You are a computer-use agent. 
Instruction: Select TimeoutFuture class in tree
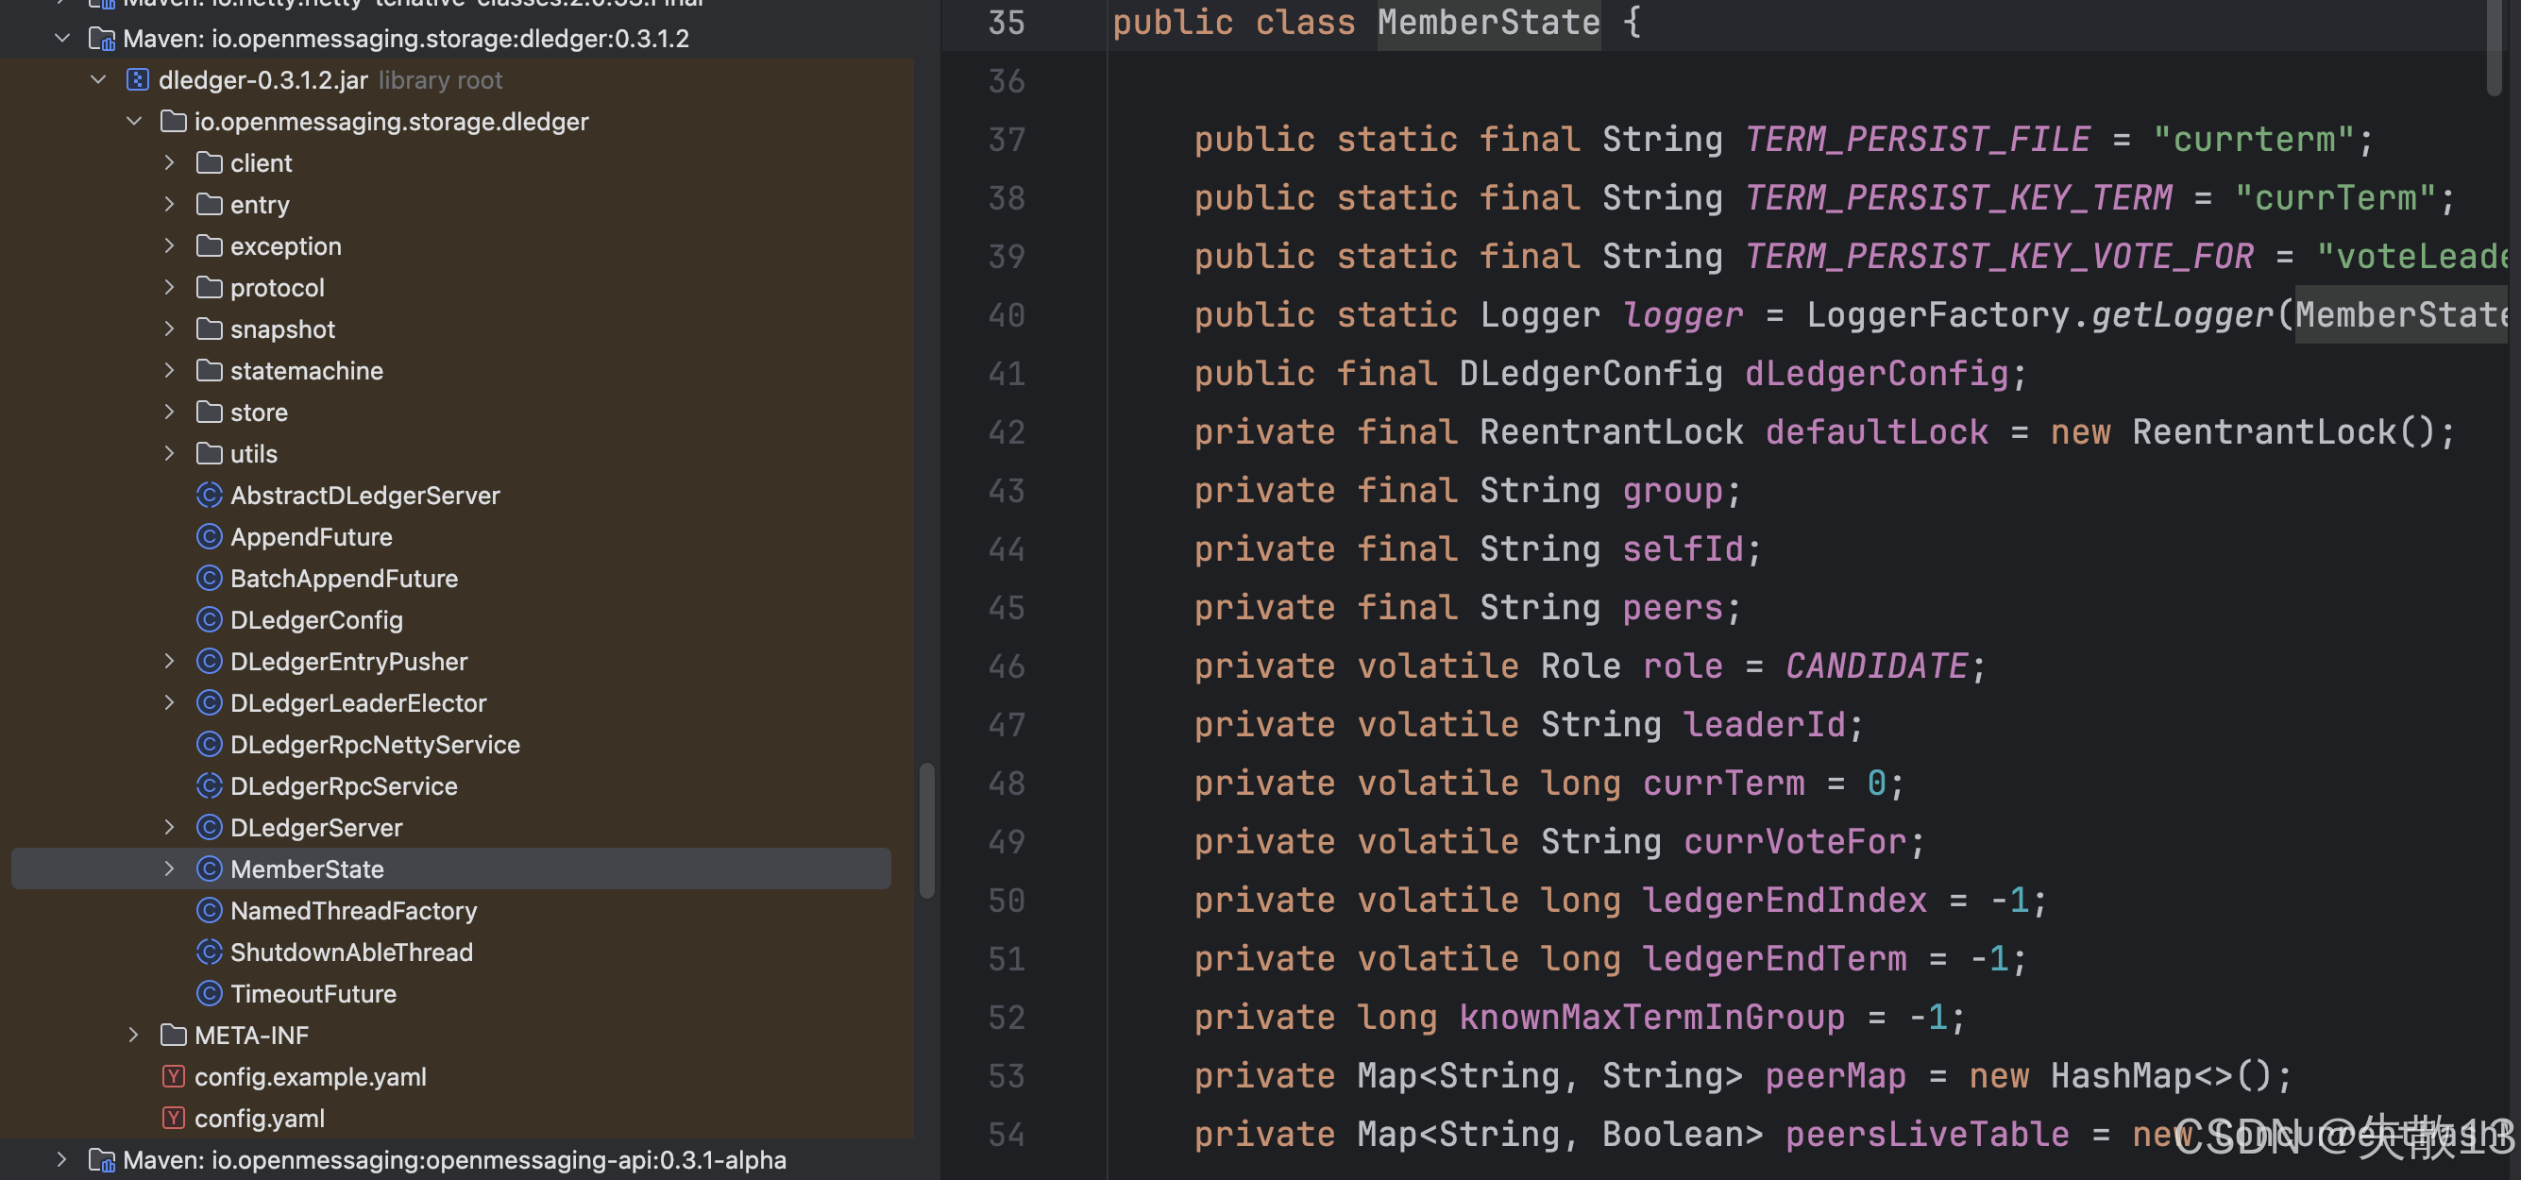point(313,993)
